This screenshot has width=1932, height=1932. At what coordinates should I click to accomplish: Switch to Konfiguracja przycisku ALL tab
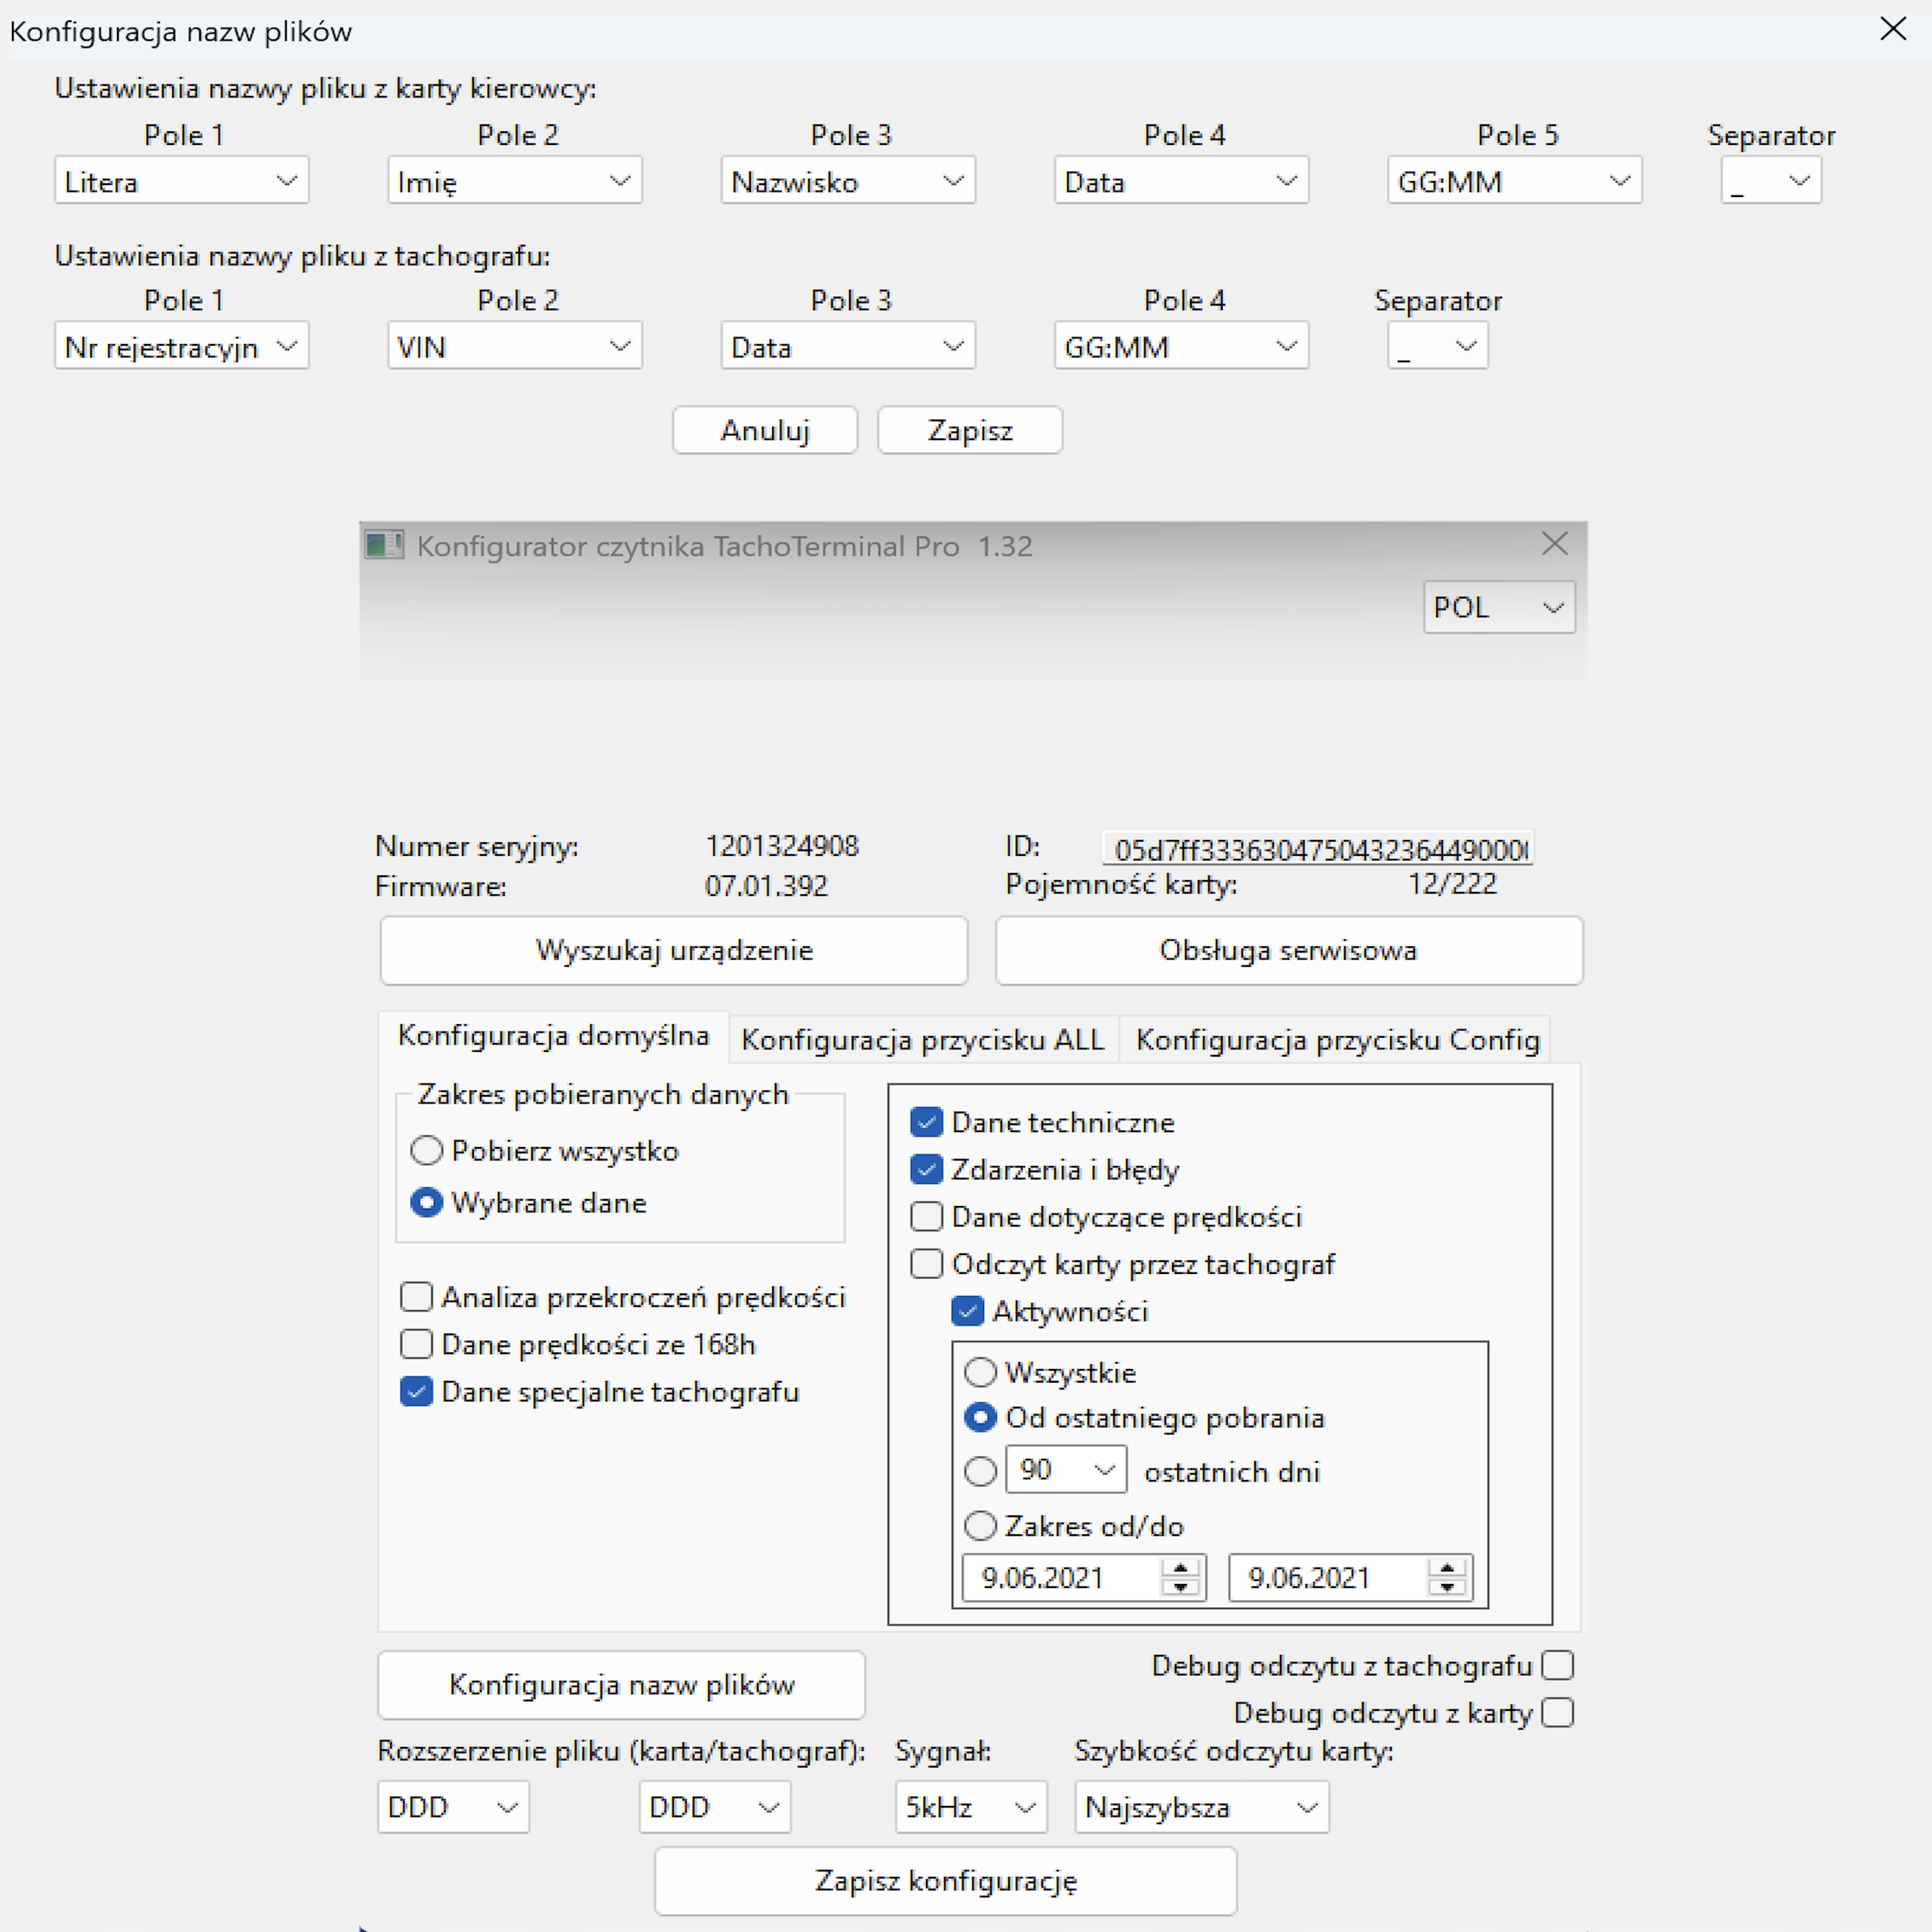(922, 1040)
